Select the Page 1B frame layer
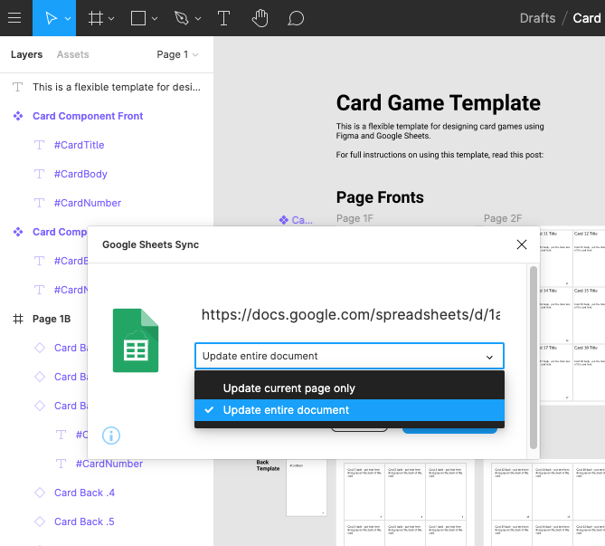Image resolution: width=605 pixels, height=546 pixels. click(x=52, y=319)
